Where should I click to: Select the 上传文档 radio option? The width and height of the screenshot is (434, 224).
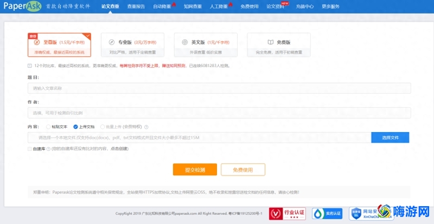click(x=75, y=127)
